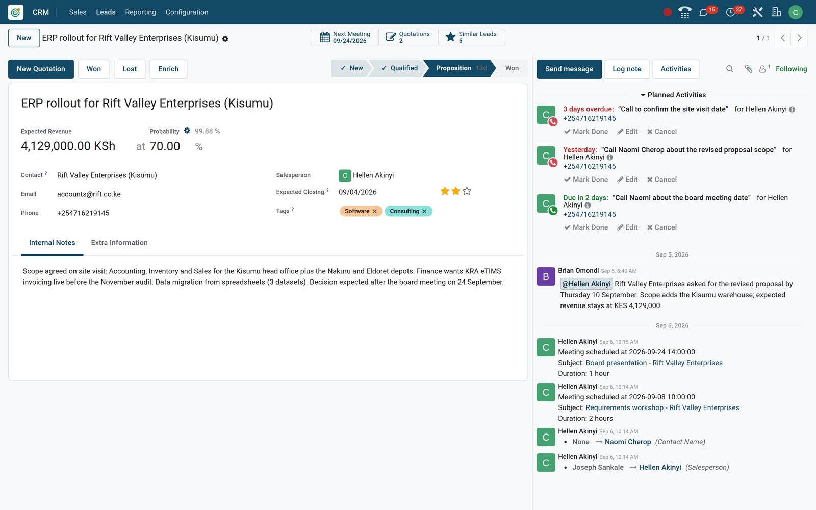Select the Internal Notes tab
Image resolution: width=816 pixels, height=510 pixels.
(52, 243)
